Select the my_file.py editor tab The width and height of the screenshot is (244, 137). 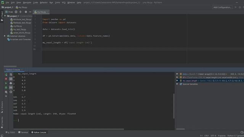tap(41, 12)
